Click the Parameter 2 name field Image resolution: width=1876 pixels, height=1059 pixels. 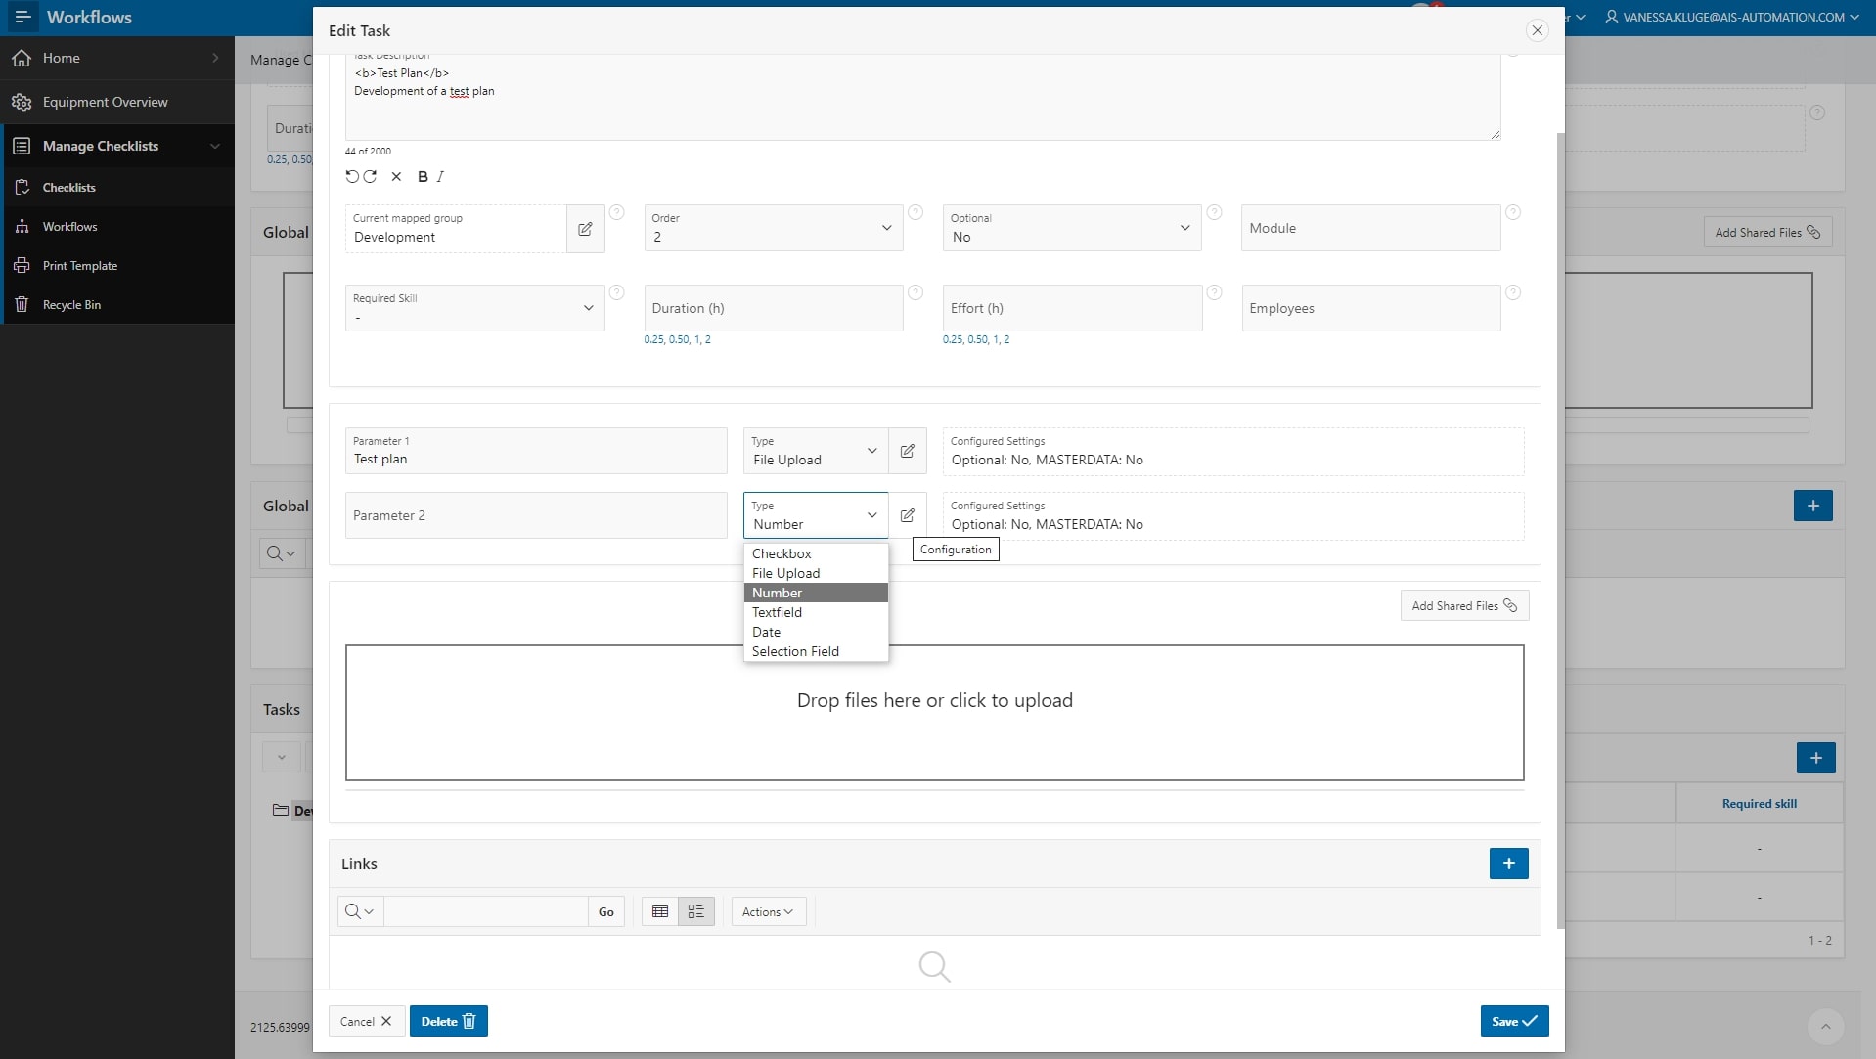[536, 515]
